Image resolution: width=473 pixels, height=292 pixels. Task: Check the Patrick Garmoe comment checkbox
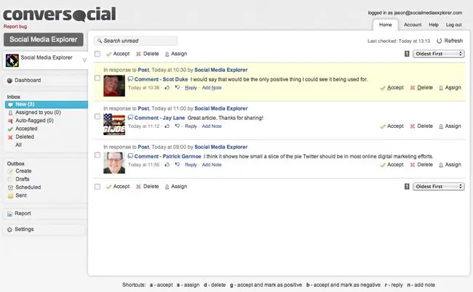point(98,155)
